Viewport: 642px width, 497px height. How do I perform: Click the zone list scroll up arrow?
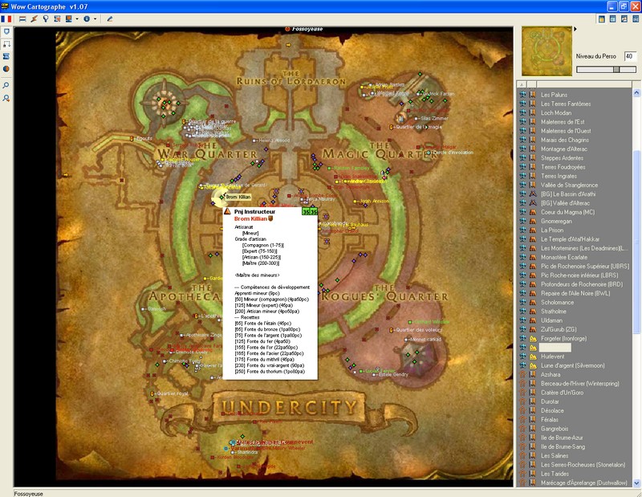[636, 93]
